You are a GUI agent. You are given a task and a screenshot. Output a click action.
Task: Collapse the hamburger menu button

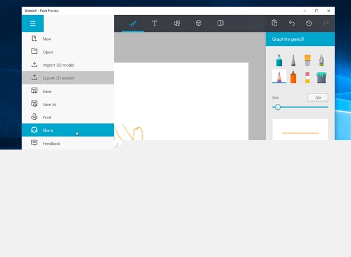click(33, 23)
